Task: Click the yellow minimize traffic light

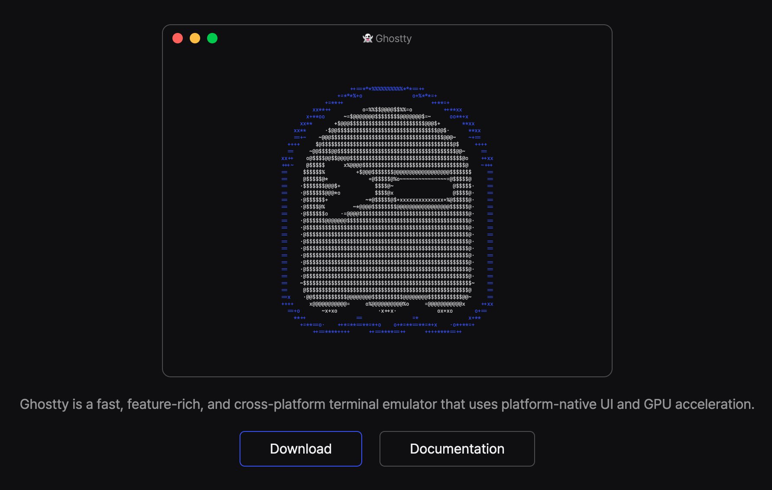Action: (x=195, y=38)
